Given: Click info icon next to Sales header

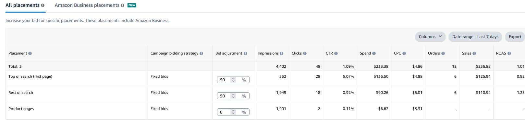Looking at the screenshot, I should (474, 54).
